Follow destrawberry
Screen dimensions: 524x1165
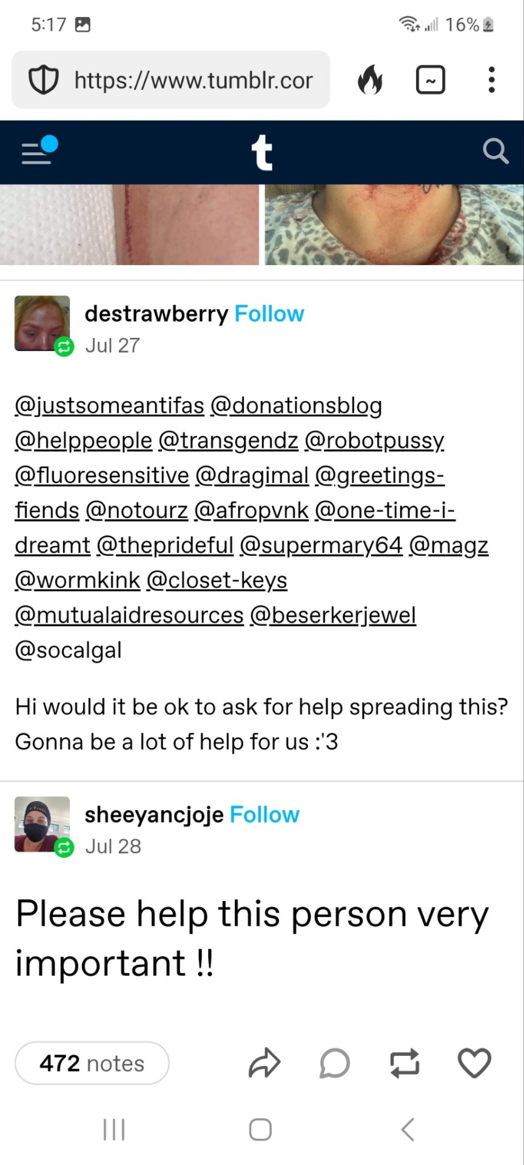pos(269,314)
